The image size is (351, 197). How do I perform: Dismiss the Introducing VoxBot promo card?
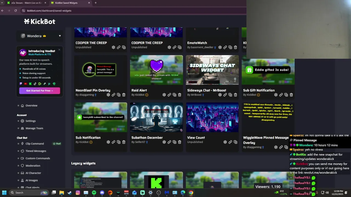click(x=59, y=50)
